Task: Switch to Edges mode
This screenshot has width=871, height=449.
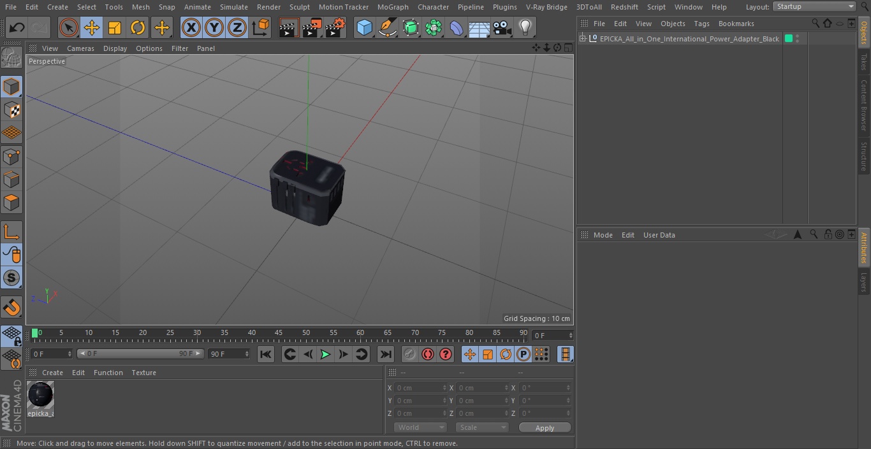Action: (11, 179)
